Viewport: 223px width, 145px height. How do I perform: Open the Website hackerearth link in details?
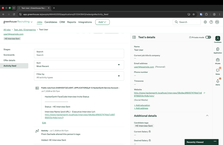168,94
